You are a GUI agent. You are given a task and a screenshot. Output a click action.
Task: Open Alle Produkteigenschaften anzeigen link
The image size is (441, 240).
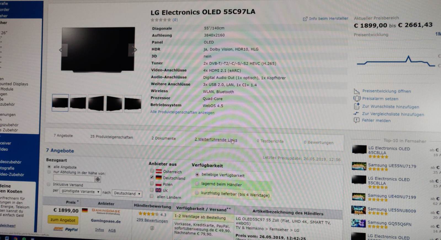click(x=182, y=112)
